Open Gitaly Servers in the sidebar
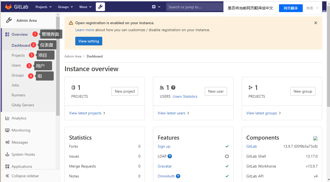This screenshot has width=330, height=182. [x=23, y=105]
